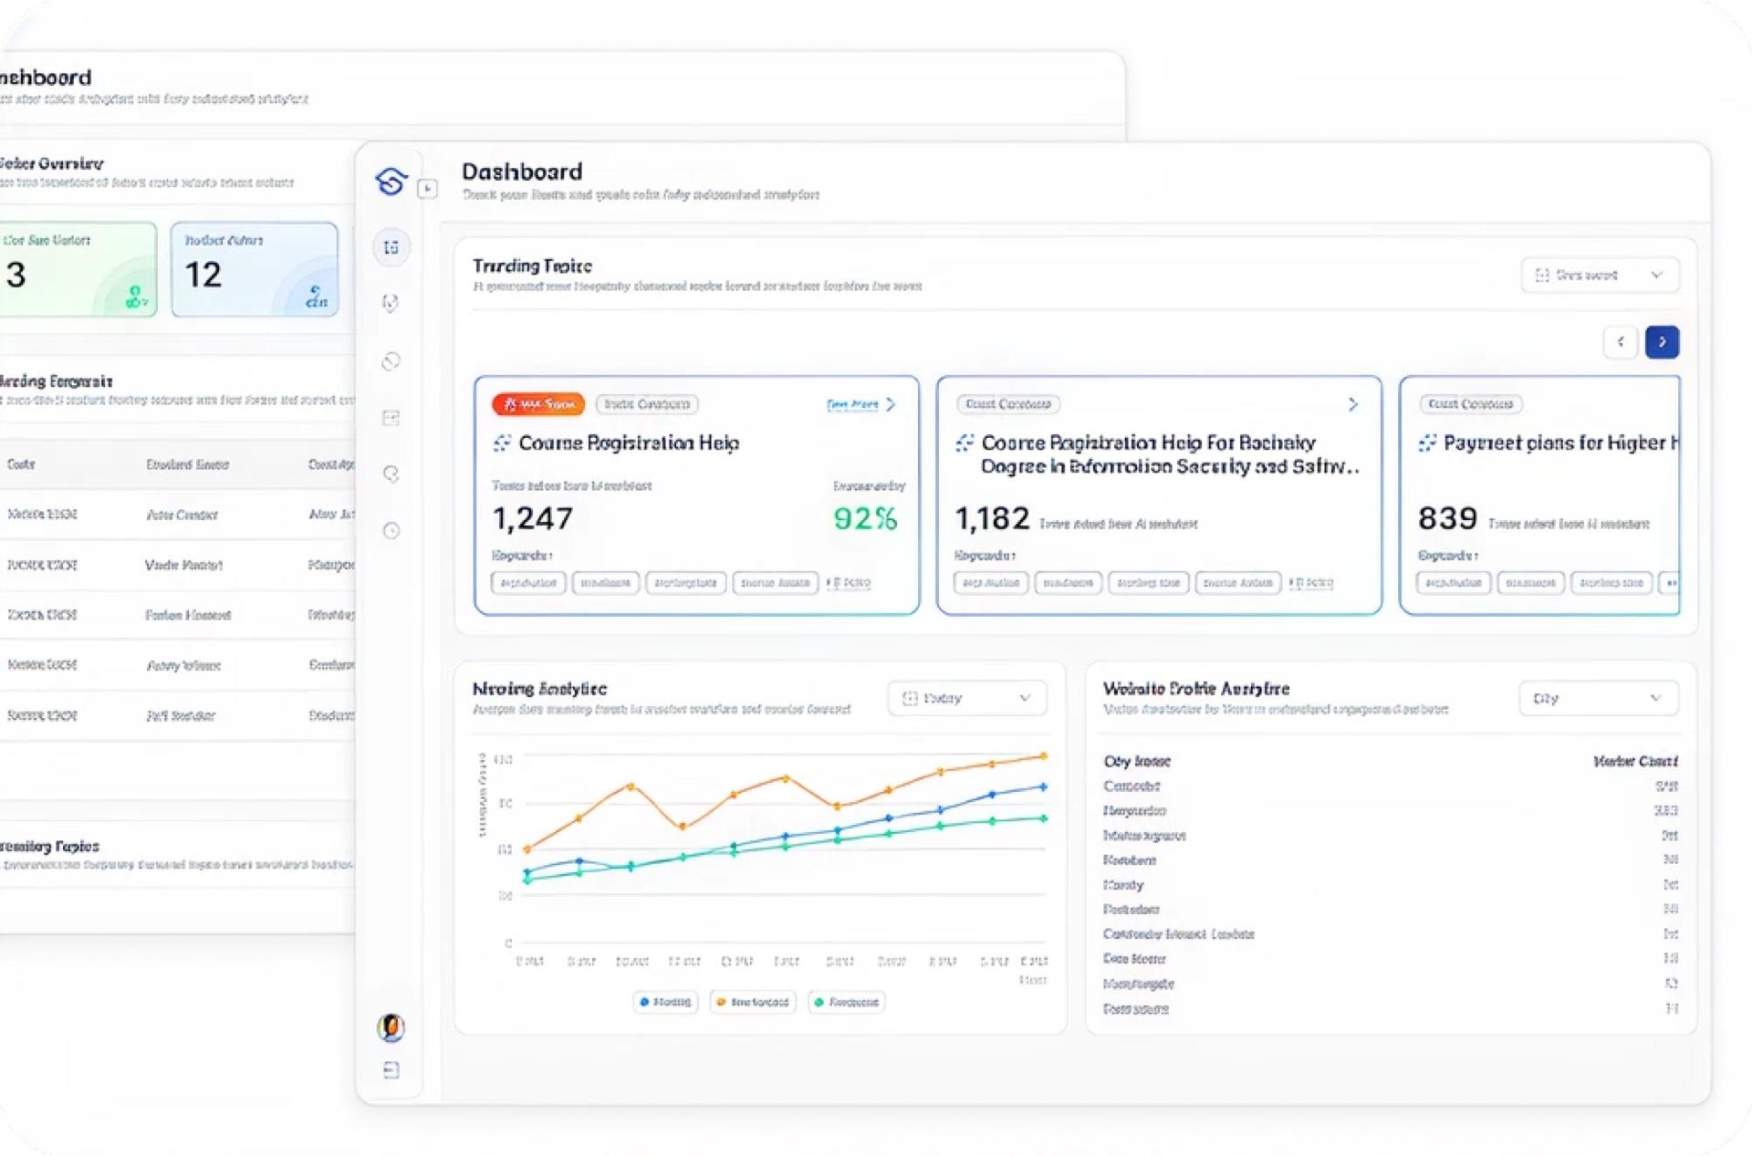Toggle the blue legend item under the chart
Screen dimensions: 1752x1156
tap(665, 1002)
